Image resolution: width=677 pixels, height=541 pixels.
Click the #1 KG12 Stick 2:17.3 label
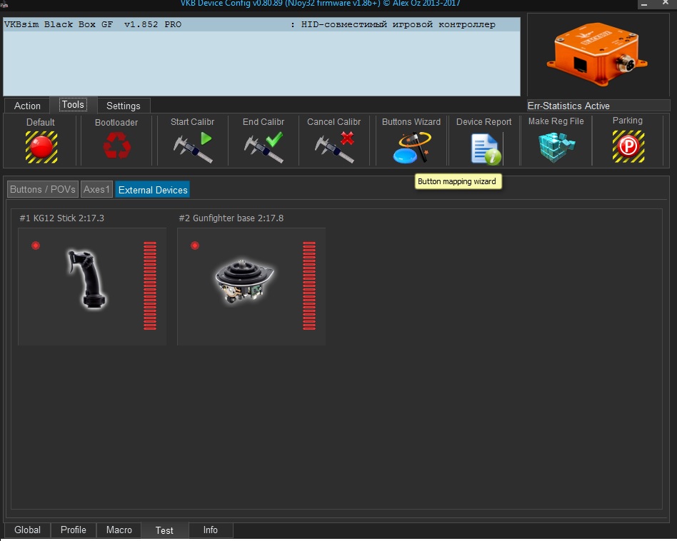[61, 218]
